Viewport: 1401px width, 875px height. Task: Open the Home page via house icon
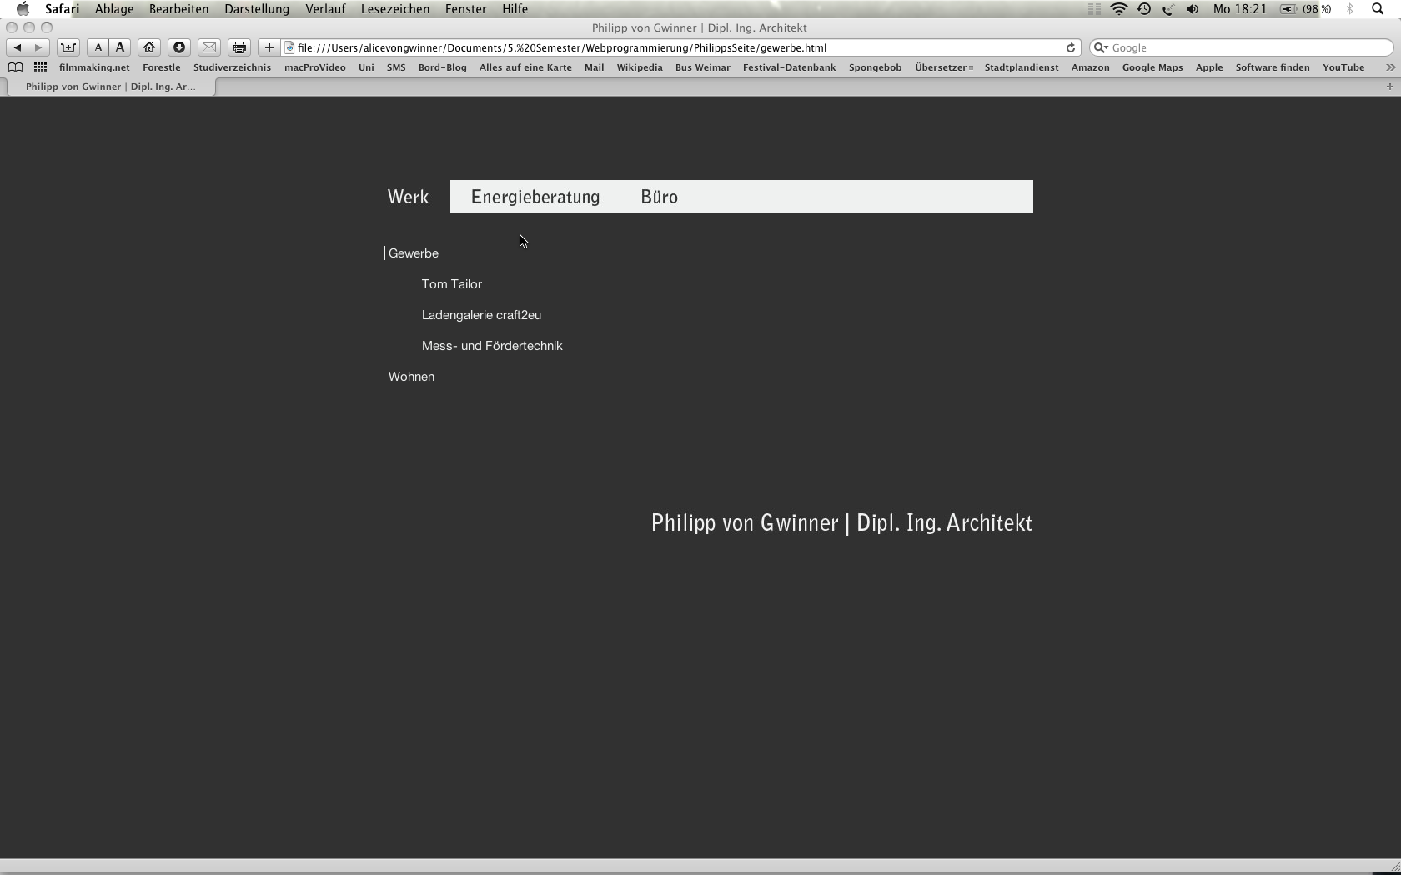[149, 47]
